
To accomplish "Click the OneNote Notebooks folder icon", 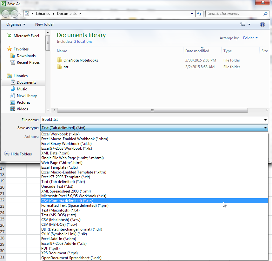I will 59,60.
